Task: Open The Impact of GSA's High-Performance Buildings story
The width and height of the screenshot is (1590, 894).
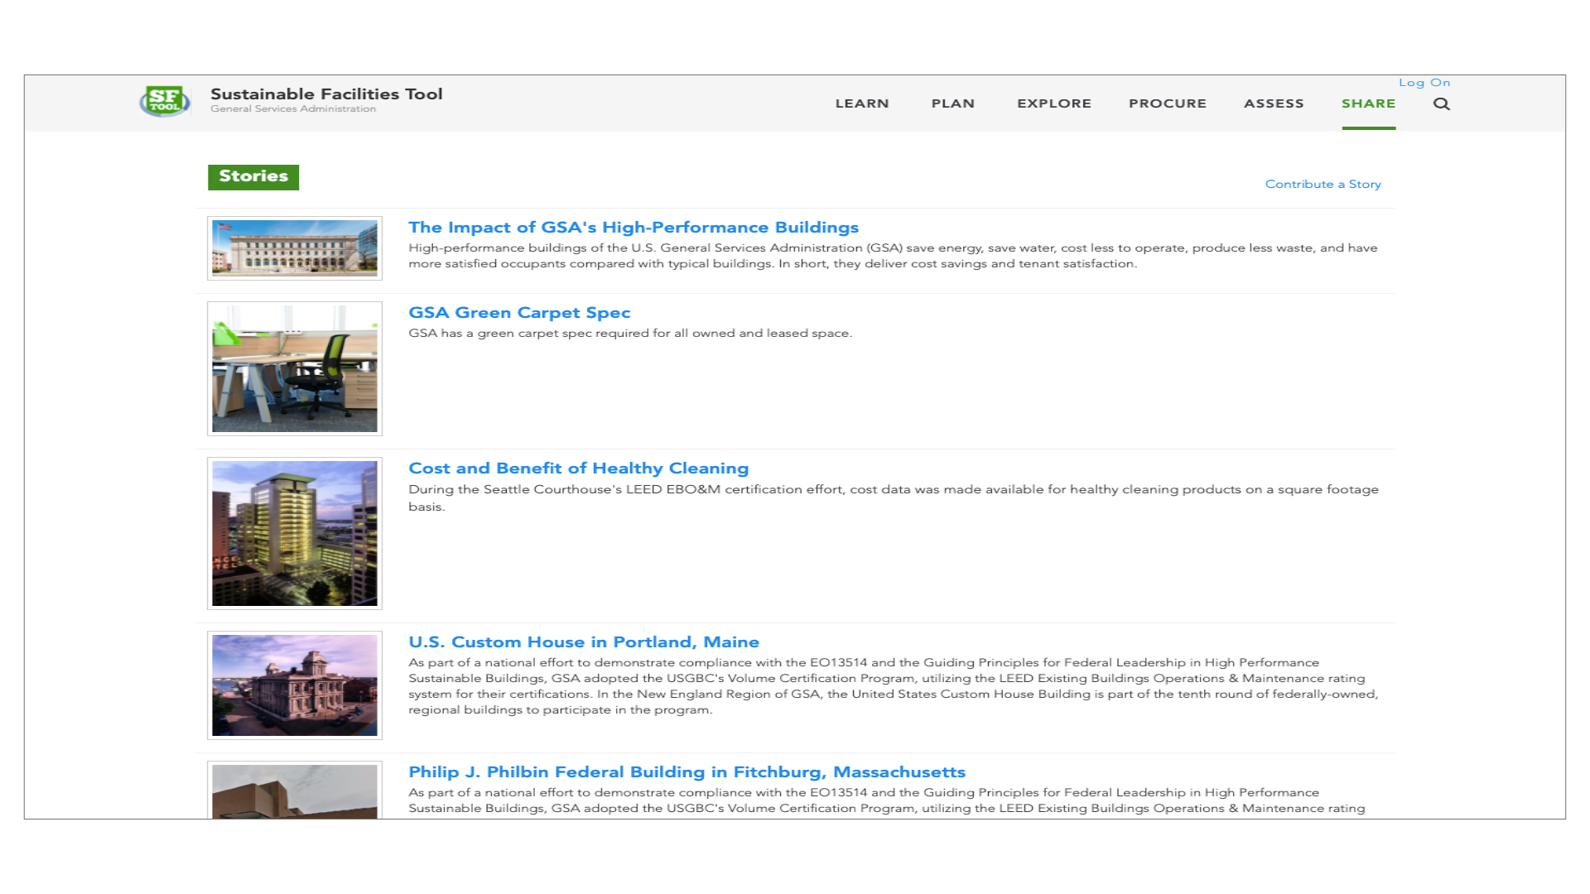Action: coord(633,227)
